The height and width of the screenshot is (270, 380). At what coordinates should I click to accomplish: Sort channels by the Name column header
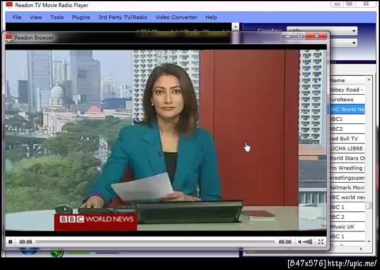pos(347,80)
